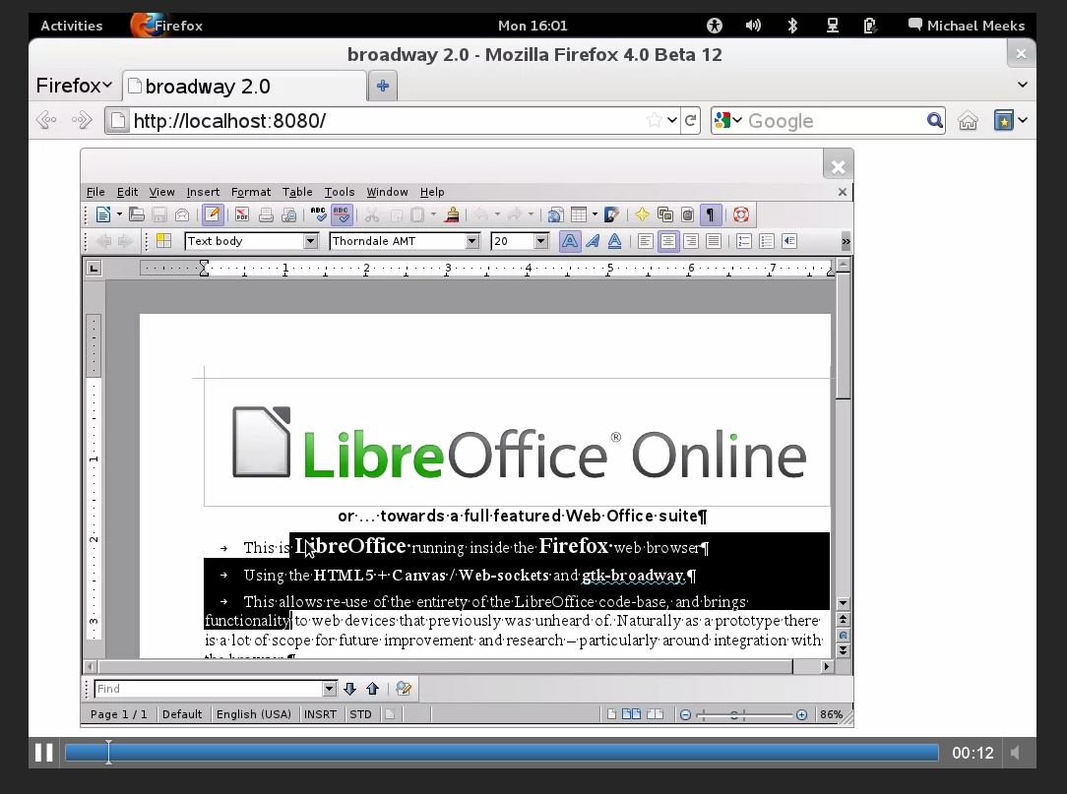This screenshot has height=794, width=1067.
Task: Toggle AutoSpellcheck icon
Action: 342,215
